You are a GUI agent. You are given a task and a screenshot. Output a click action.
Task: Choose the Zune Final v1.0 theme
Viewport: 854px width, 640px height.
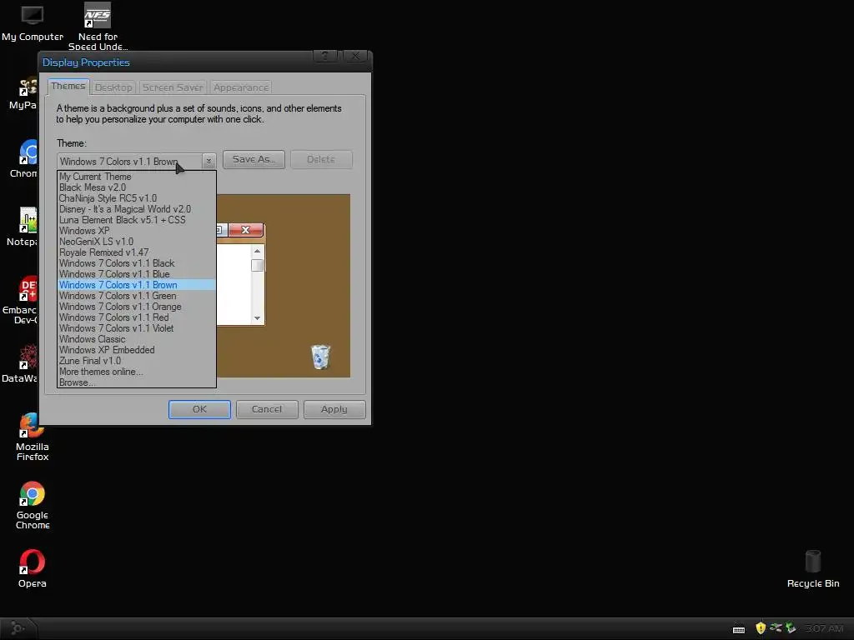tap(137, 361)
